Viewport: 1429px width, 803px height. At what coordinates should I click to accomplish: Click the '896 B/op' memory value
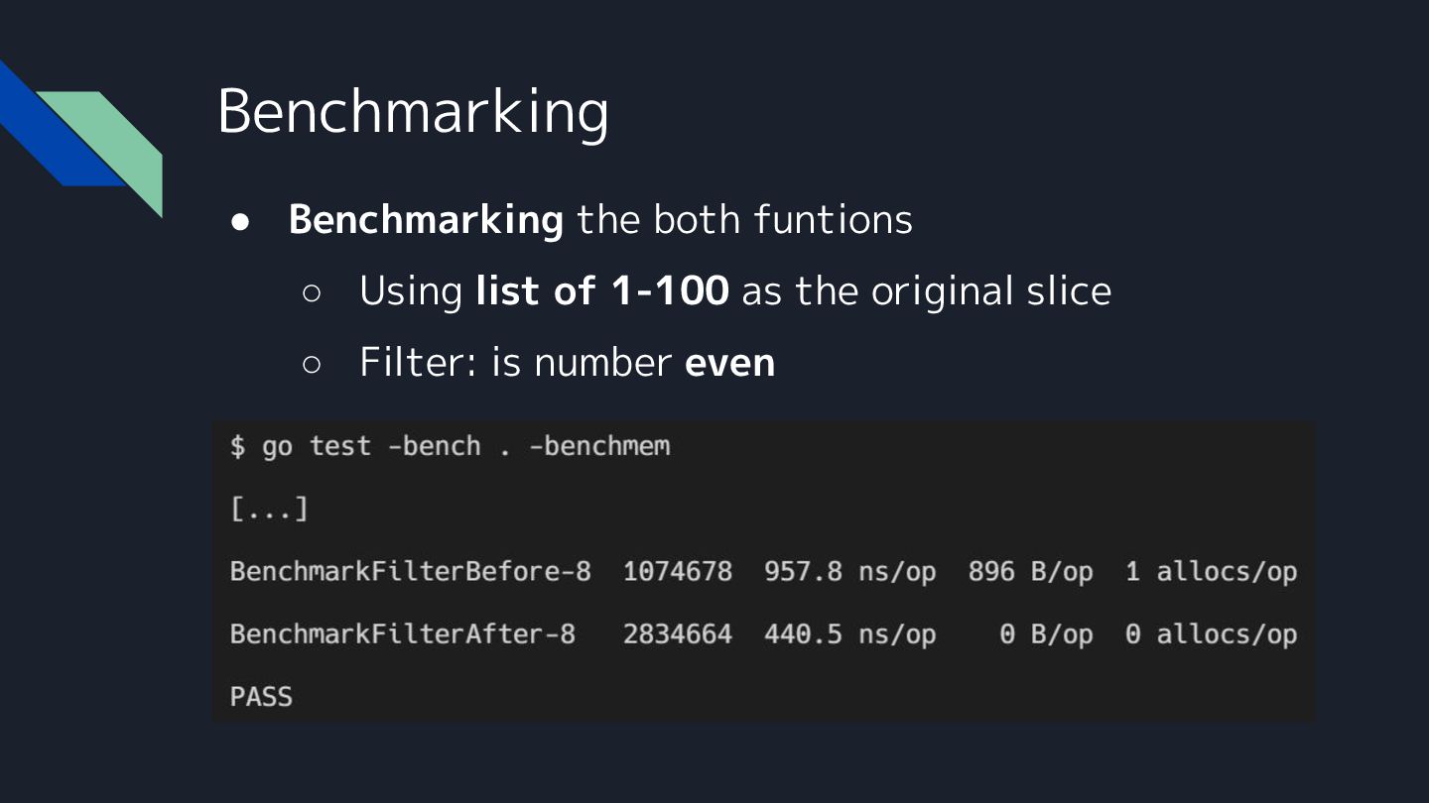pos(1030,572)
